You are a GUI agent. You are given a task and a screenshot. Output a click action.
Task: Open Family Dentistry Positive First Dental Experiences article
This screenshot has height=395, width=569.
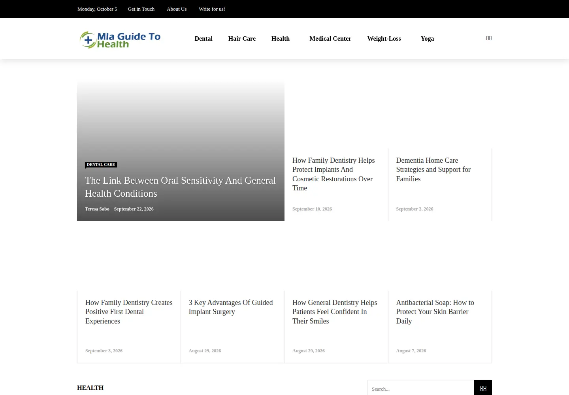pos(129,312)
